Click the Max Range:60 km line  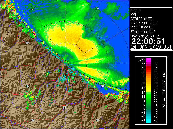pos(145,36)
